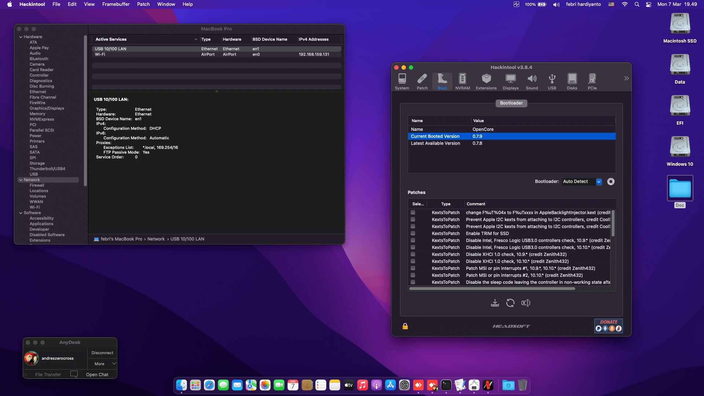The width and height of the screenshot is (704, 396).
Task: Open the Macintosh SSD desktop drive
Action: point(680,28)
